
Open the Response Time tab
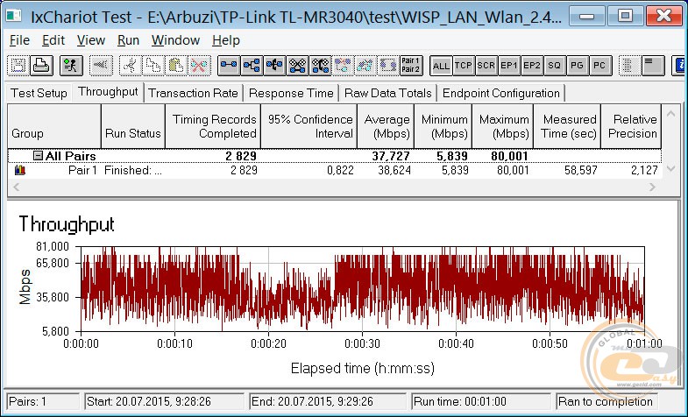[291, 93]
